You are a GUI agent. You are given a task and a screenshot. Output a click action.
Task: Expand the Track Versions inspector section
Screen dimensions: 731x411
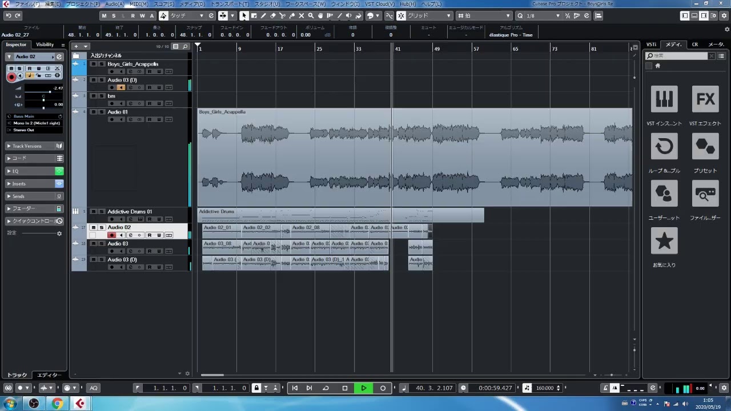tap(27, 146)
